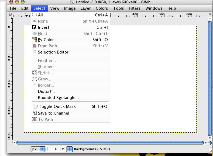Click the Ctrl+A shortcut label
213x156 pixels.
coord(101,15)
